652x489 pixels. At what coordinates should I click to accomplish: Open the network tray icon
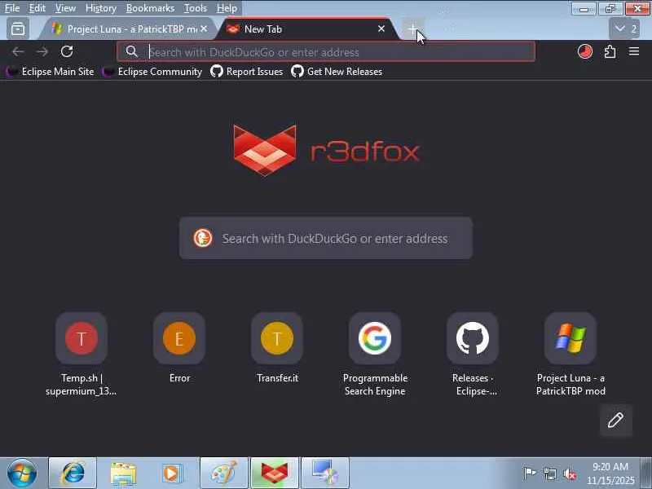coord(550,474)
